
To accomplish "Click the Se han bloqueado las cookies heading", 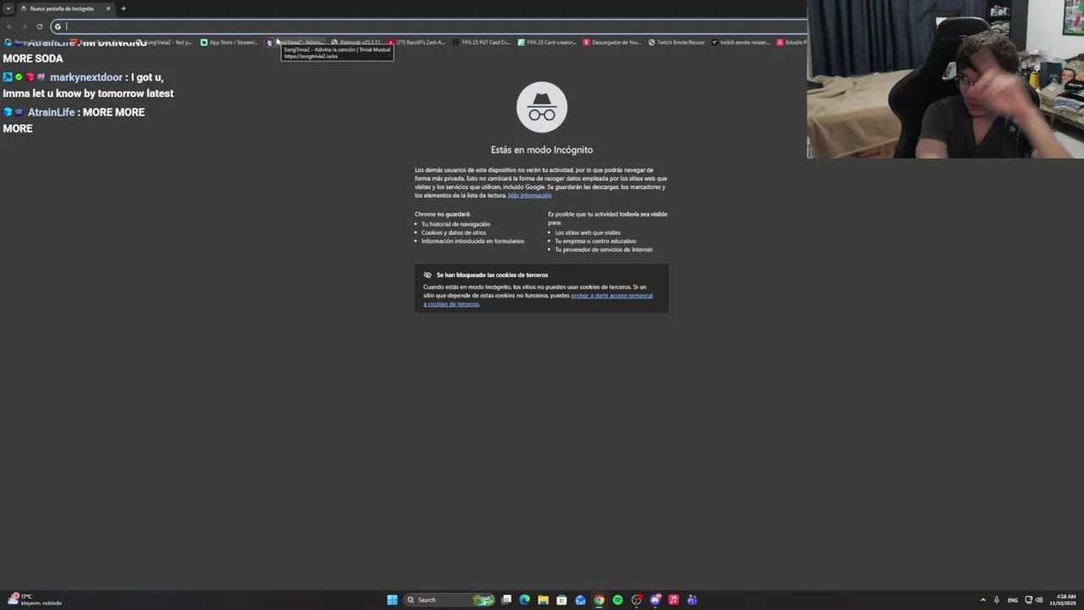I will coord(492,274).
